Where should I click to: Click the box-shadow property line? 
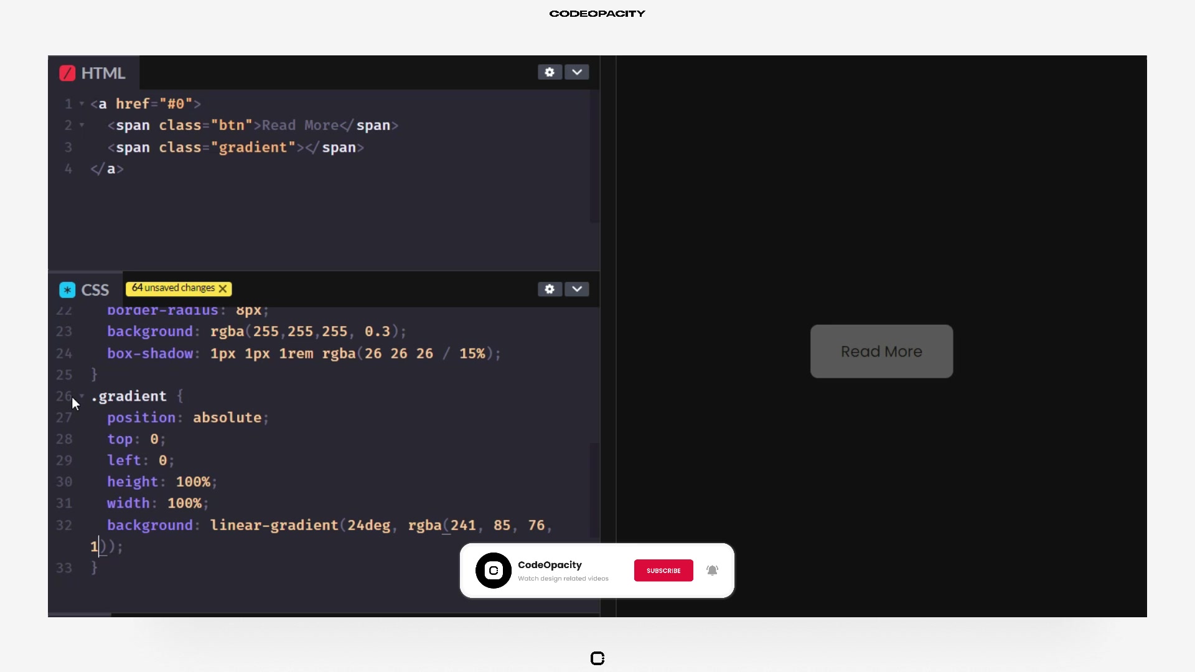point(304,353)
